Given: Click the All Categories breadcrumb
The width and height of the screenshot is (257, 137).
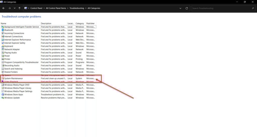Looking at the screenshot, I should [x=94, y=8].
